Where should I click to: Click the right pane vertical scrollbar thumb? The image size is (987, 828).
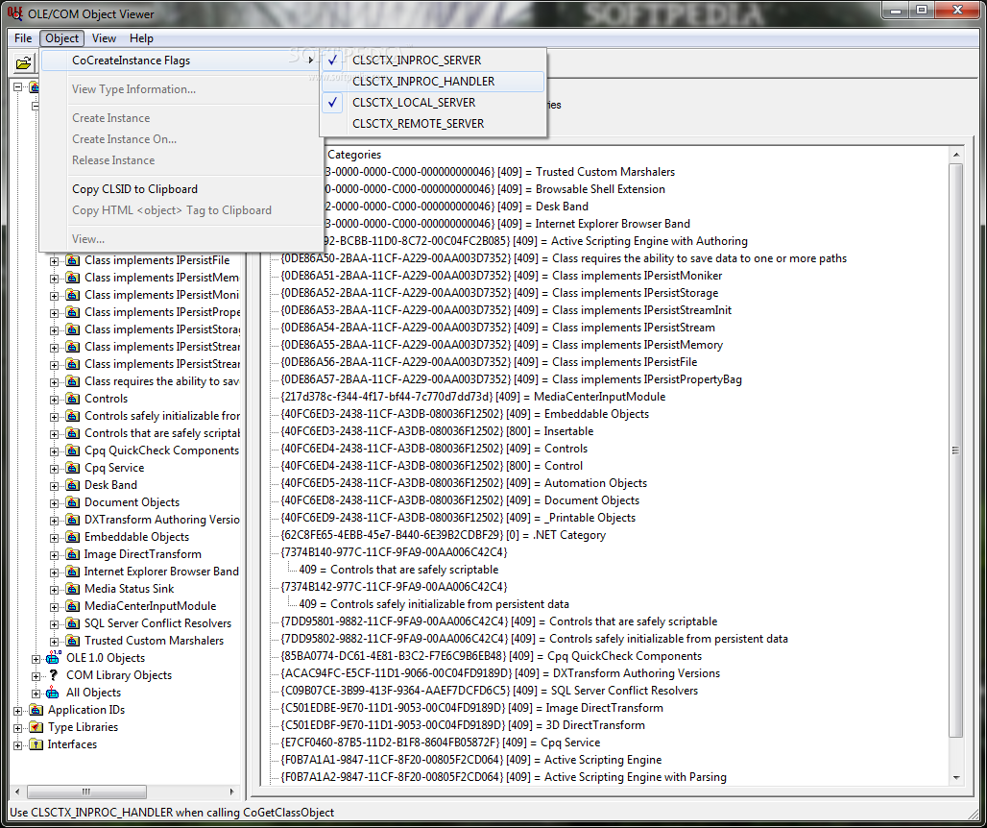click(955, 451)
